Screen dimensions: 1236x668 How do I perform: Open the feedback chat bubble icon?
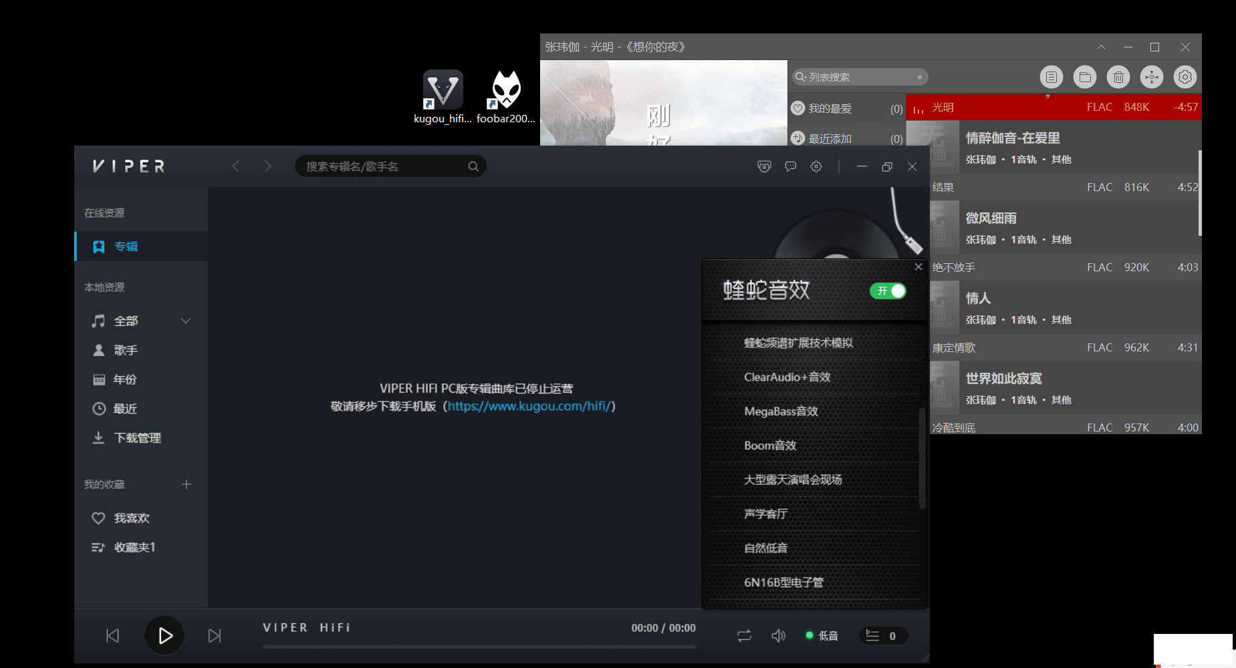point(791,166)
